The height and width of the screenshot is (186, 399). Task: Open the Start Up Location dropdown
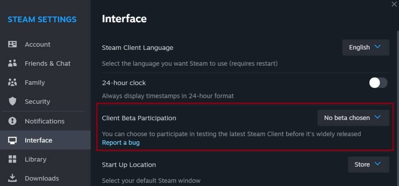tap(368, 165)
